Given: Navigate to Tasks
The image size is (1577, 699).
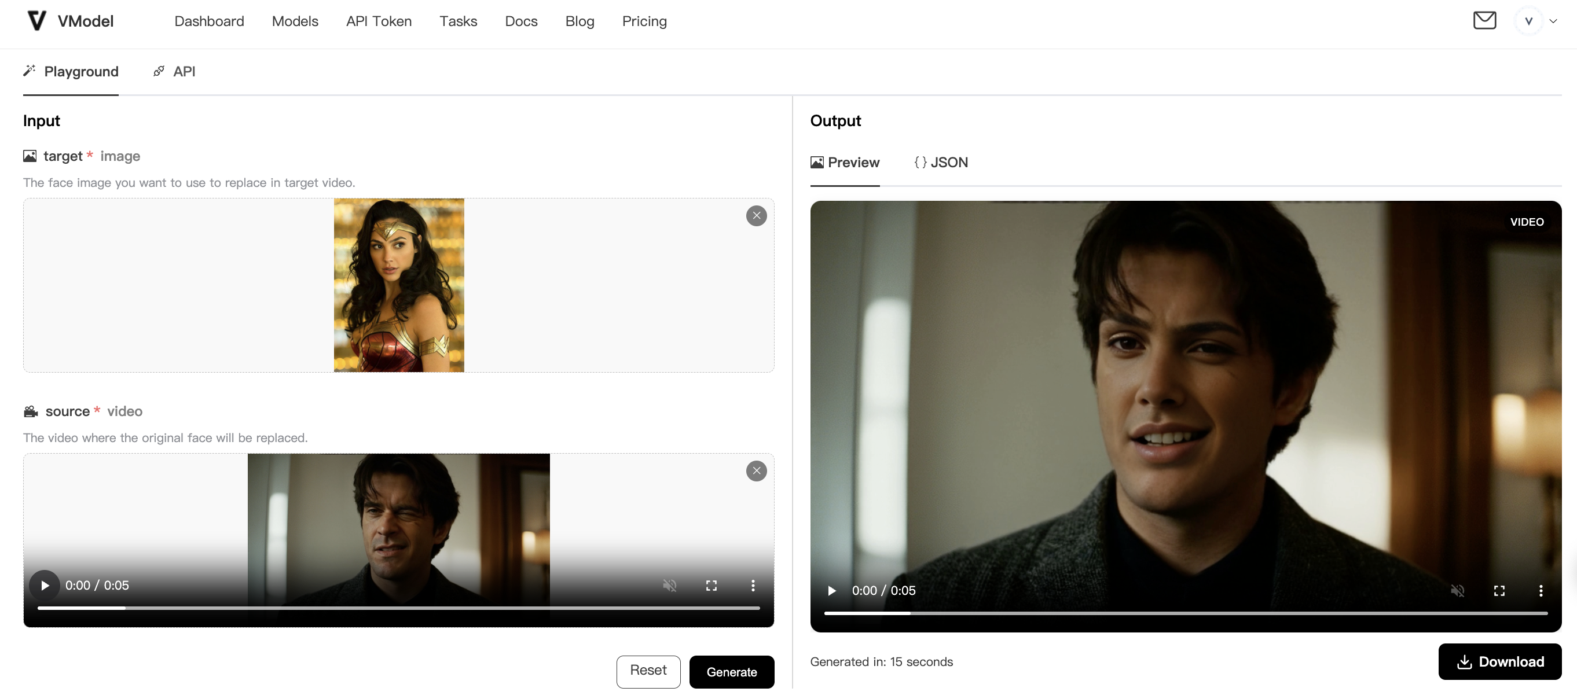Looking at the screenshot, I should [458, 21].
